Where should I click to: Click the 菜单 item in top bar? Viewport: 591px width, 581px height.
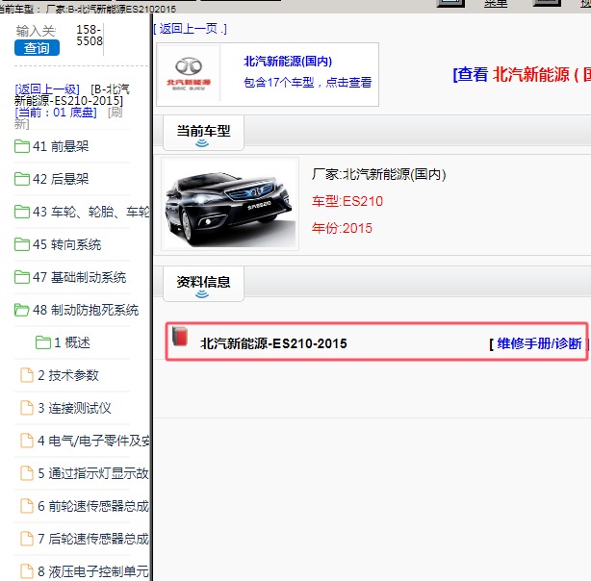pos(496,4)
